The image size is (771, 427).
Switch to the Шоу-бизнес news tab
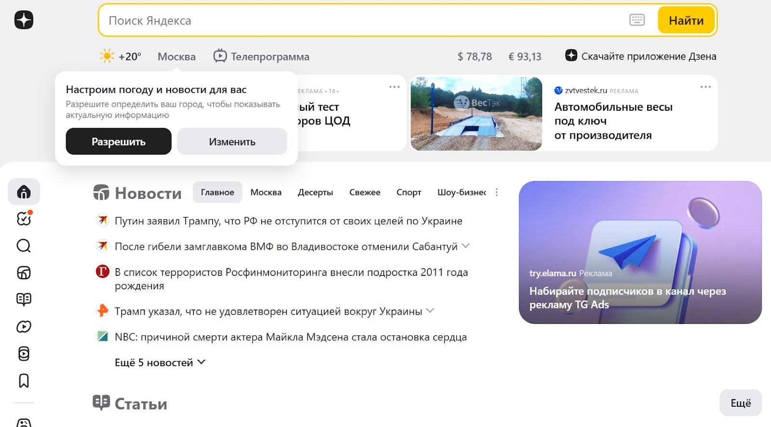tap(462, 192)
